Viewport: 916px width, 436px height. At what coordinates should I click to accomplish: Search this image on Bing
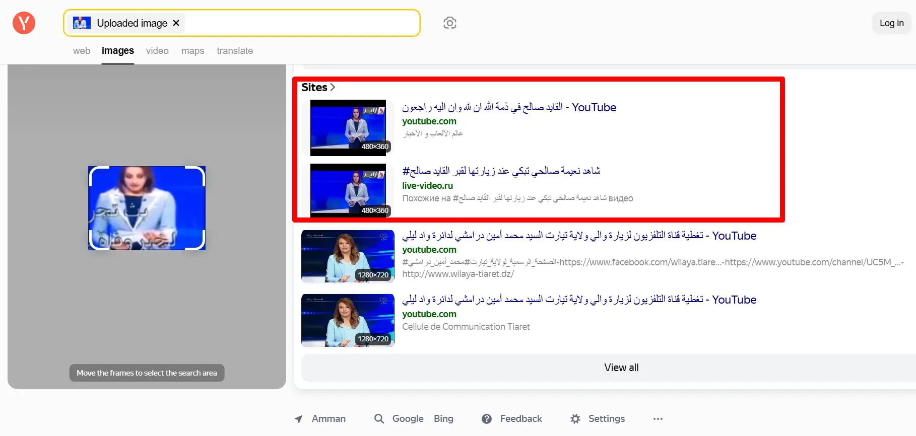[x=443, y=419]
